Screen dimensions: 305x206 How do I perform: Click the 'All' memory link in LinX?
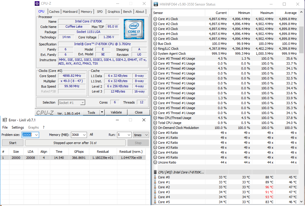[91, 134]
